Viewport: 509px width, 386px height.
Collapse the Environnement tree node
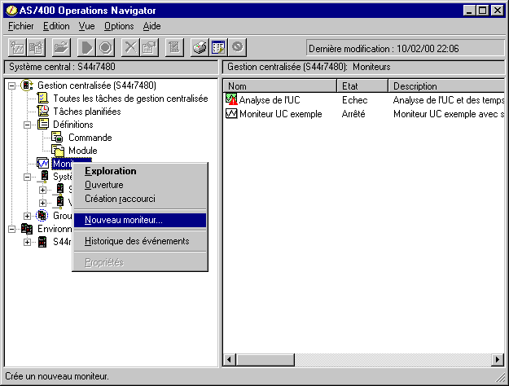click(x=11, y=229)
